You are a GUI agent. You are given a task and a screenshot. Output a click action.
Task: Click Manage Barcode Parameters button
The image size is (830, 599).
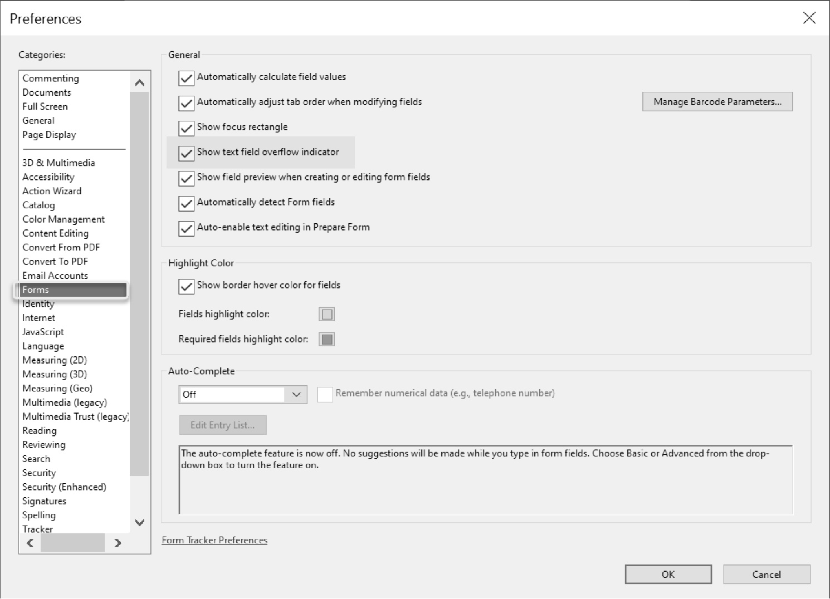[717, 102]
